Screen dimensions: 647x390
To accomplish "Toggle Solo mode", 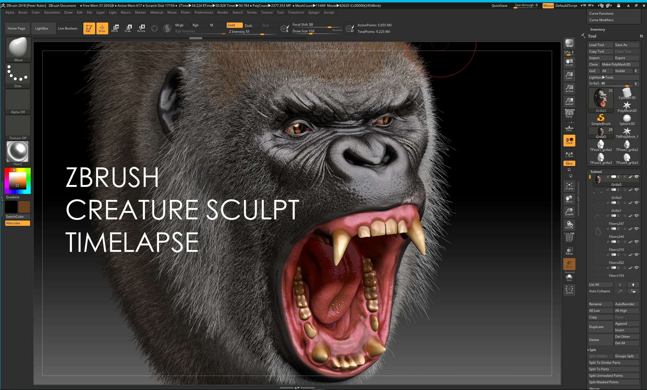I will click(569, 277).
